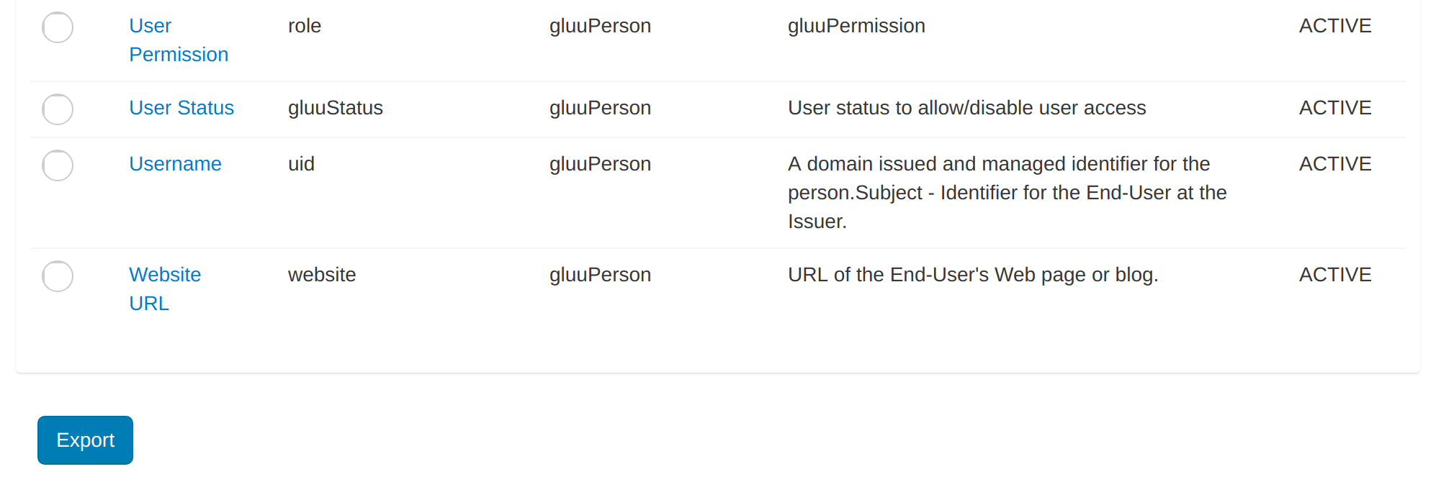Click the gluuPermission description text
This screenshot has height=482, width=1436.
point(856,25)
